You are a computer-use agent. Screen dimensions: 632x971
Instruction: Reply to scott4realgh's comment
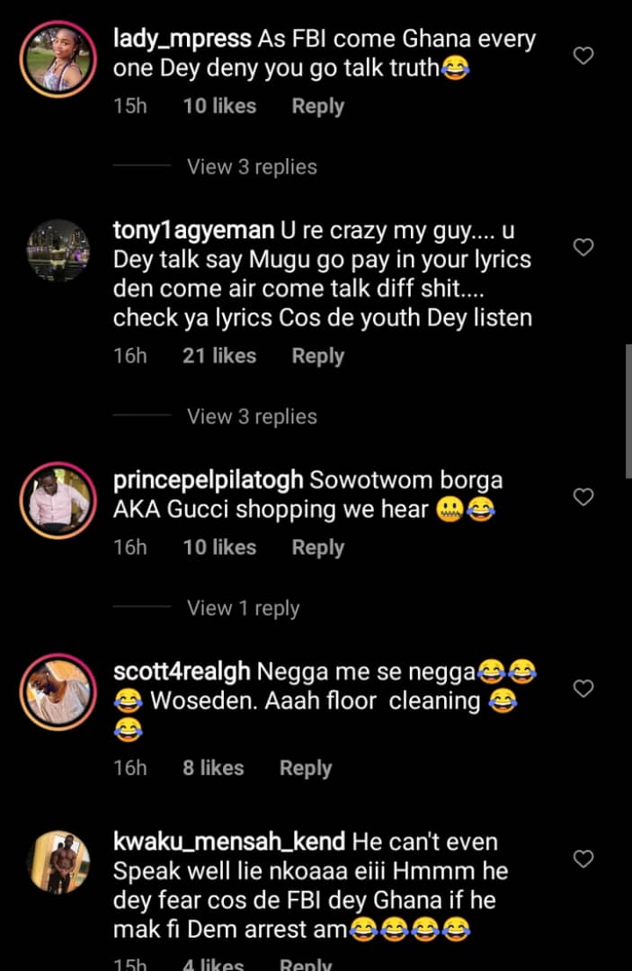(x=306, y=769)
